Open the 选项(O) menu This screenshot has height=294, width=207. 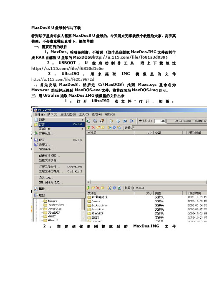97,114
